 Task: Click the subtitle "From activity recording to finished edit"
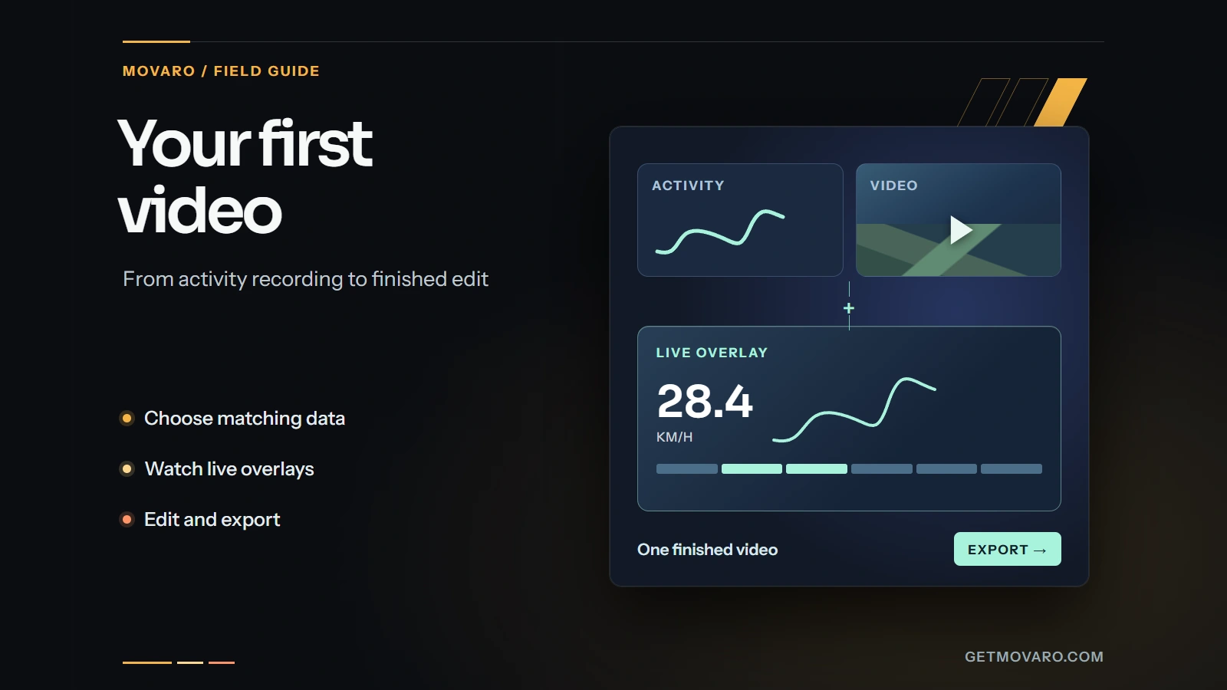coord(305,279)
